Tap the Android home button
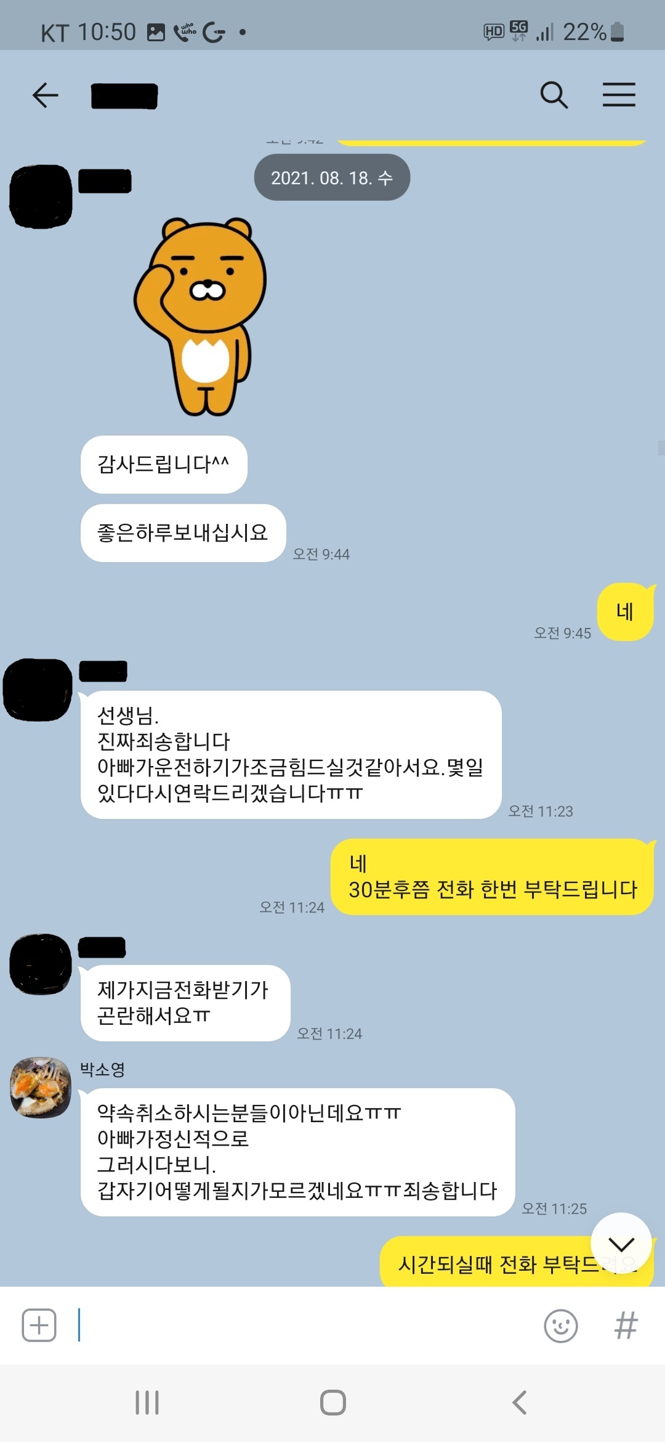This screenshot has width=665, height=1442. (333, 1403)
